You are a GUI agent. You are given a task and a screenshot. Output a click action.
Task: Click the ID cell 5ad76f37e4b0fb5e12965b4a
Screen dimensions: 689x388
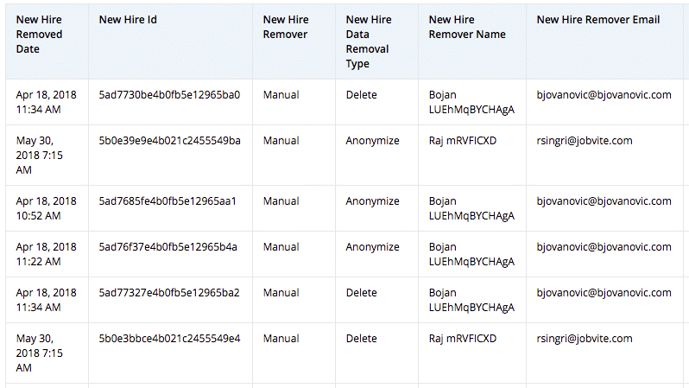click(168, 247)
